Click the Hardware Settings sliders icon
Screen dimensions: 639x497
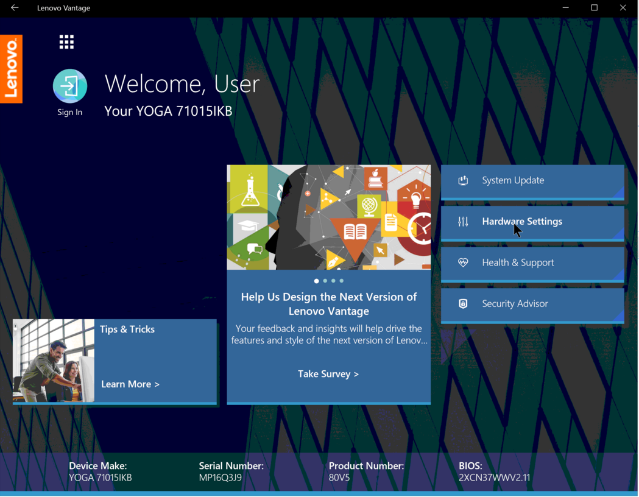463,222
